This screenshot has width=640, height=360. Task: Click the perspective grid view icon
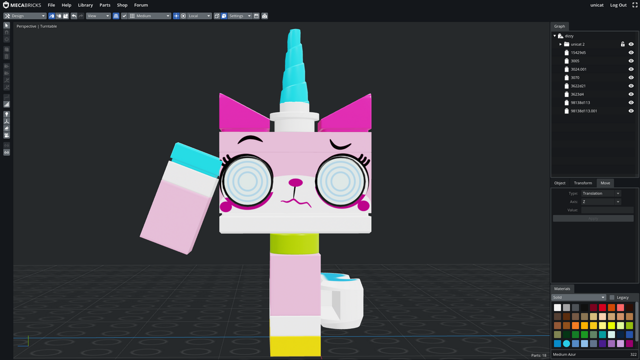pyautogui.click(x=116, y=16)
